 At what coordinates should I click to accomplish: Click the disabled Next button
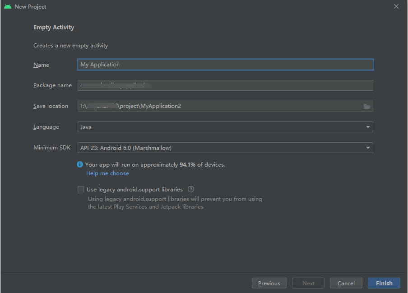308,283
